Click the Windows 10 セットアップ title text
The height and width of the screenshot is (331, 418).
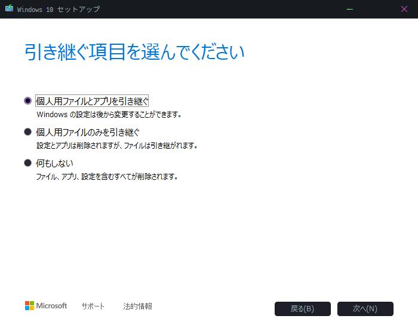tap(59, 9)
